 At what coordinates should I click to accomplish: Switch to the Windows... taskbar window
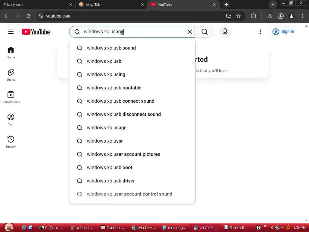click(144, 228)
